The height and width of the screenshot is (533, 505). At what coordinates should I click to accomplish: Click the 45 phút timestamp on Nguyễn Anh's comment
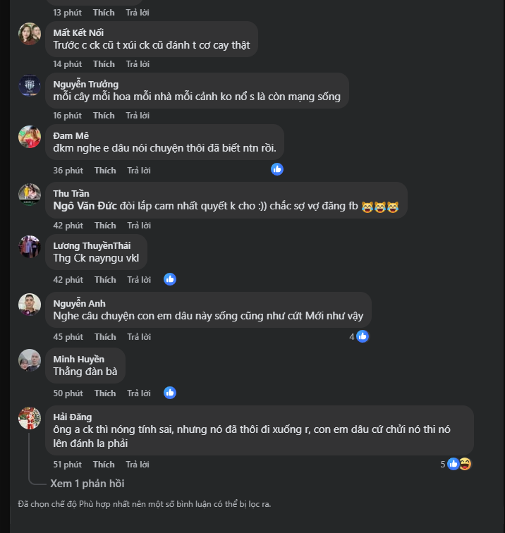68,337
